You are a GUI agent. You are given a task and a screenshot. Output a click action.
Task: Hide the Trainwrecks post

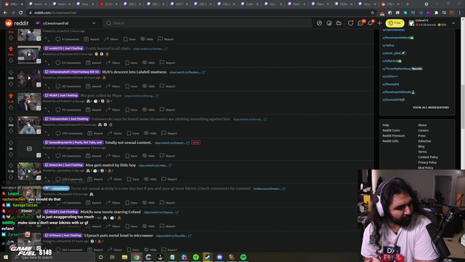(150, 133)
